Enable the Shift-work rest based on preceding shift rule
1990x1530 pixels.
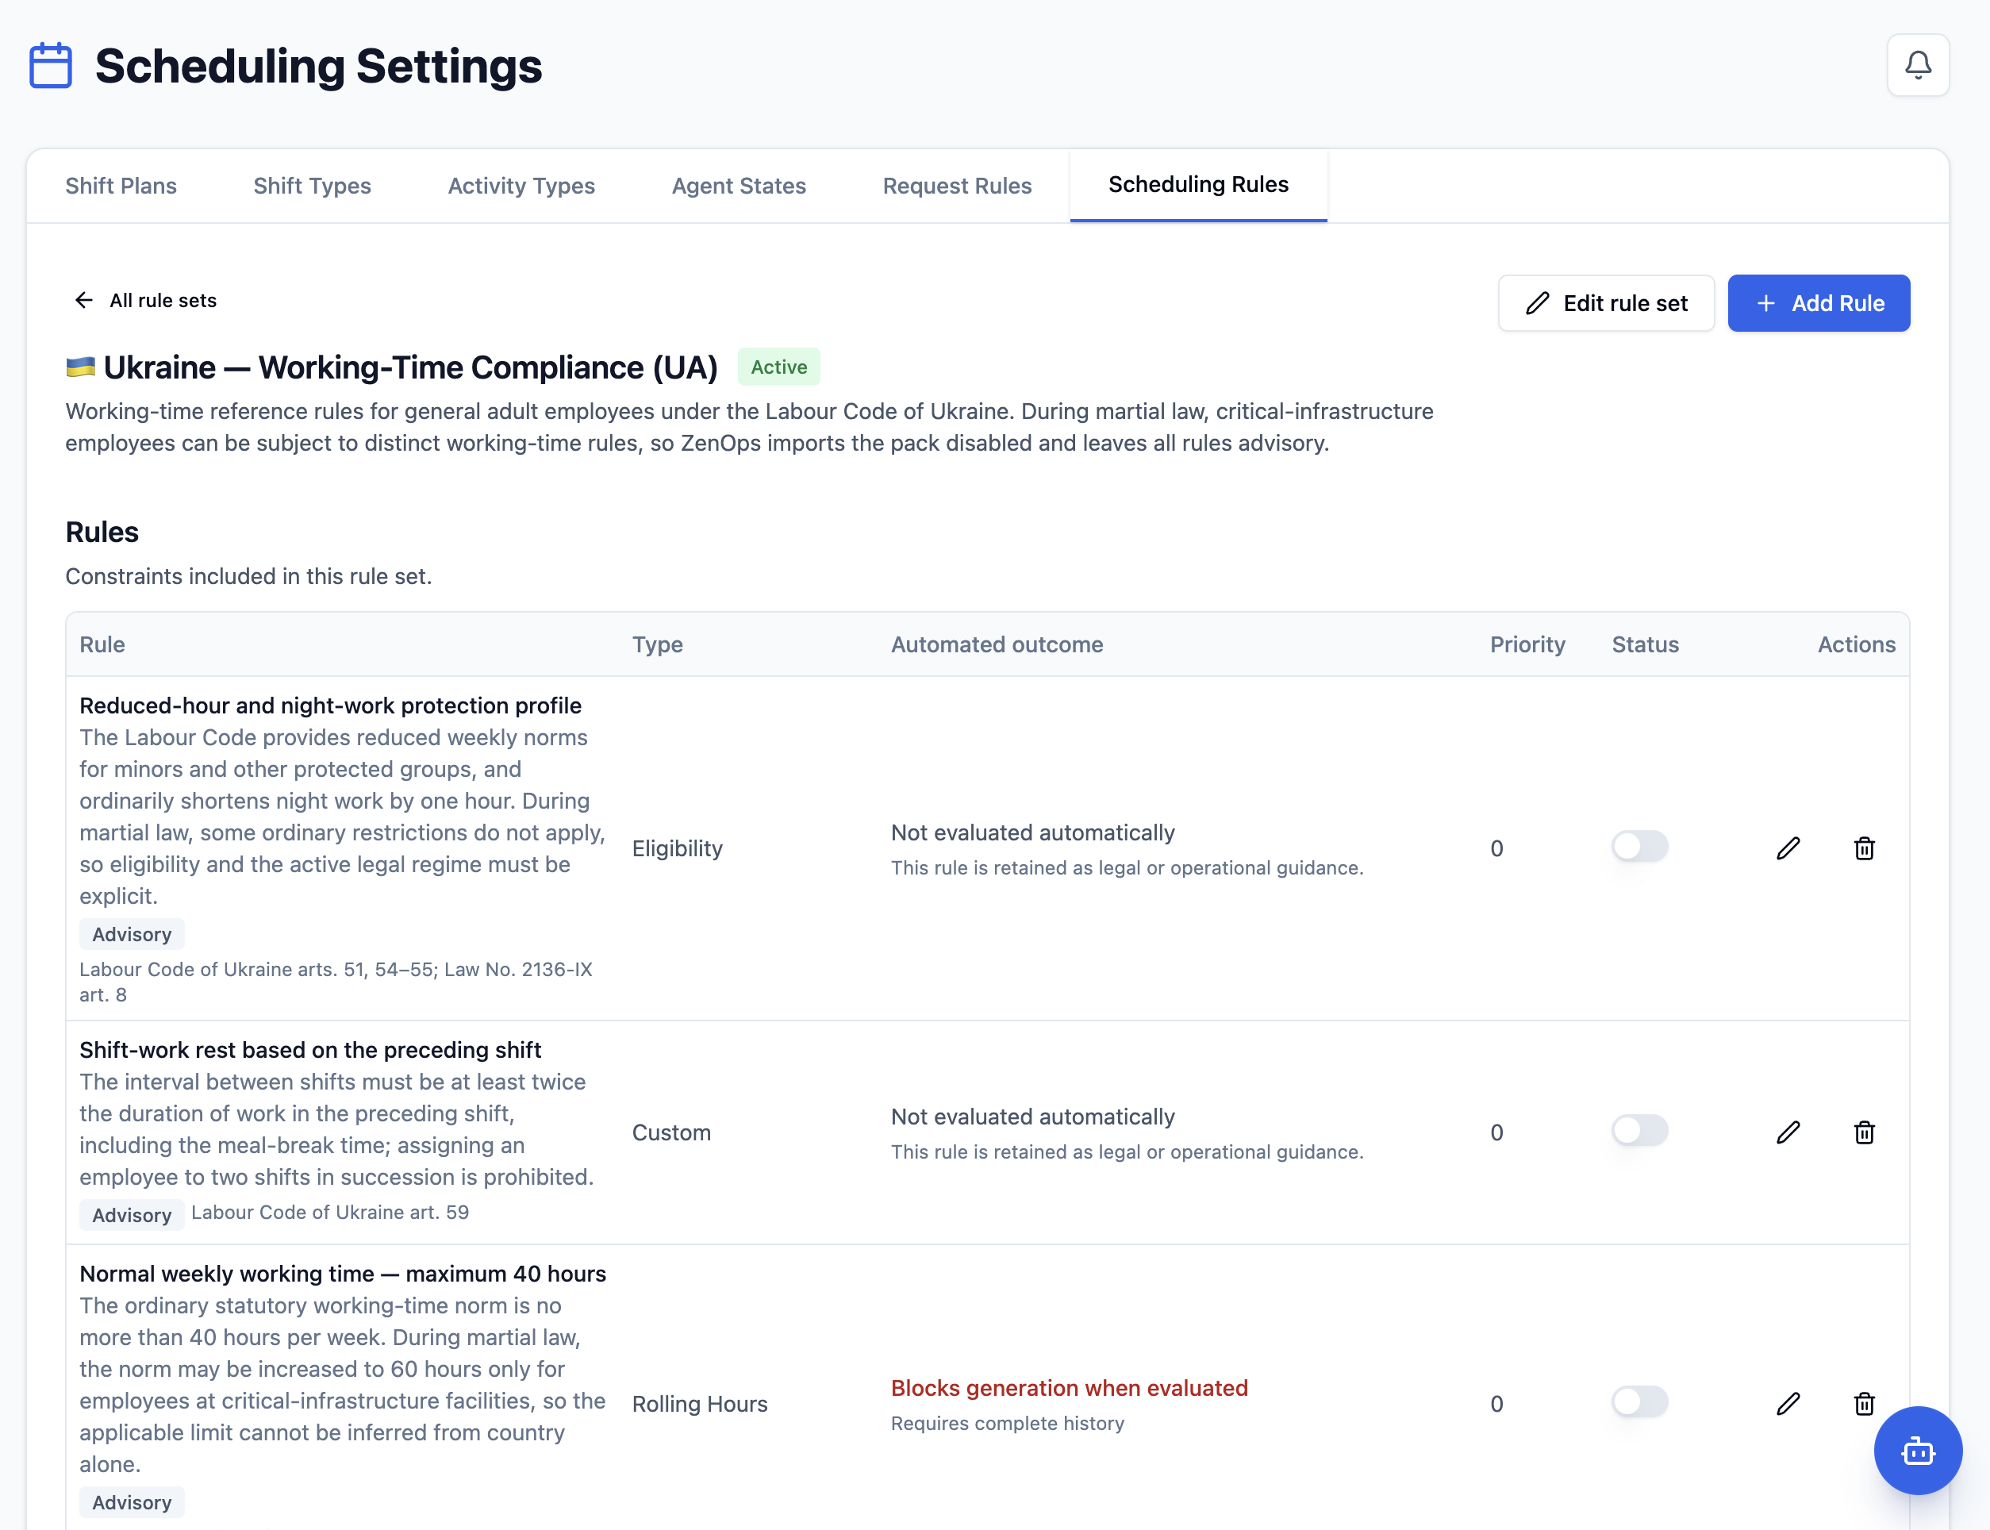click(1639, 1130)
